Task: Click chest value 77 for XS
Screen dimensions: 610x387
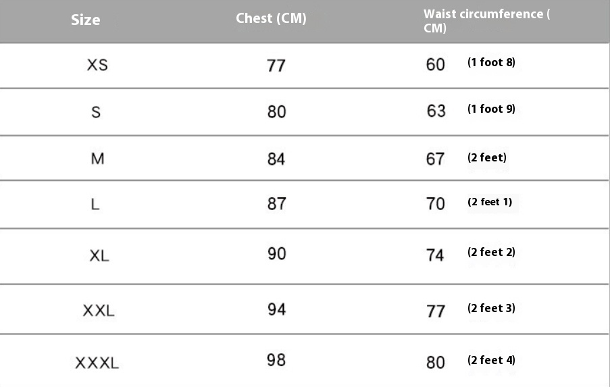Action: [x=276, y=66]
